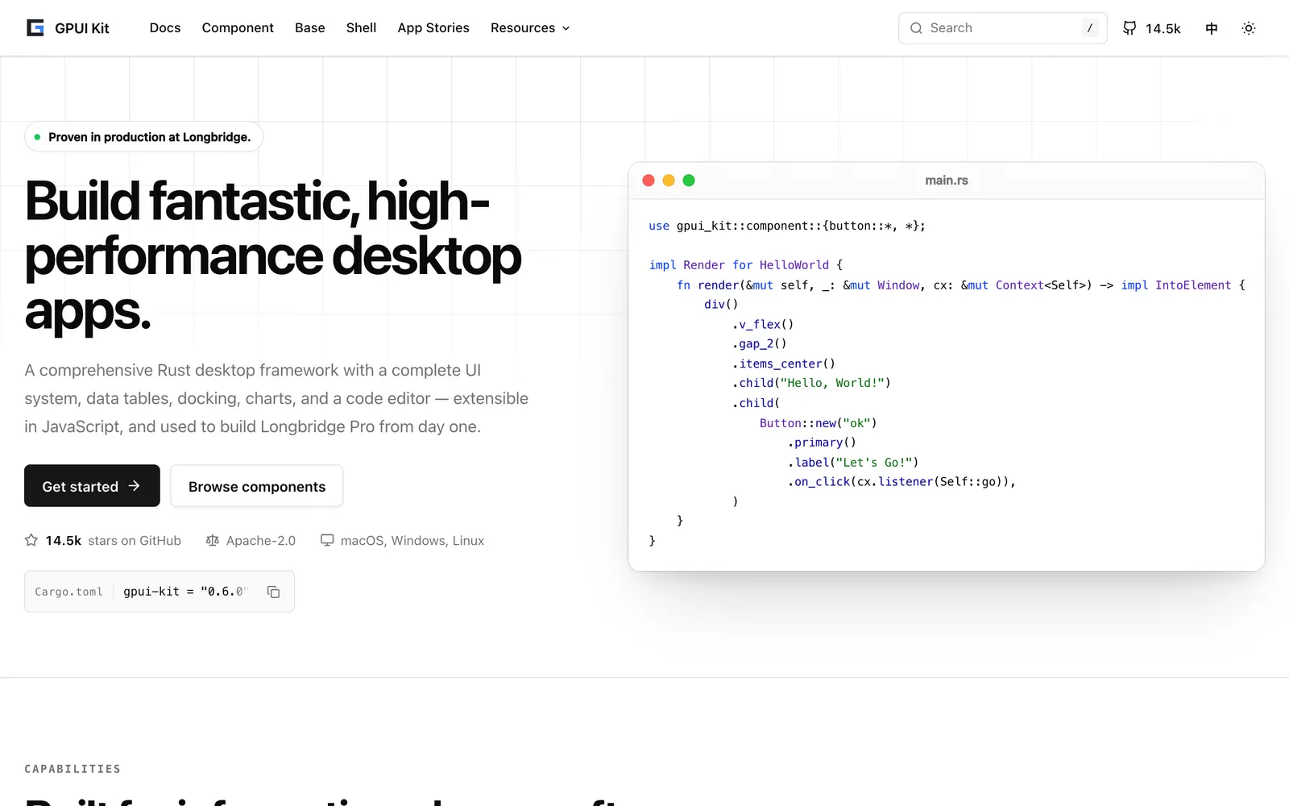
Task: Click the arrow icon in Get started
Action: tap(135, 486)
